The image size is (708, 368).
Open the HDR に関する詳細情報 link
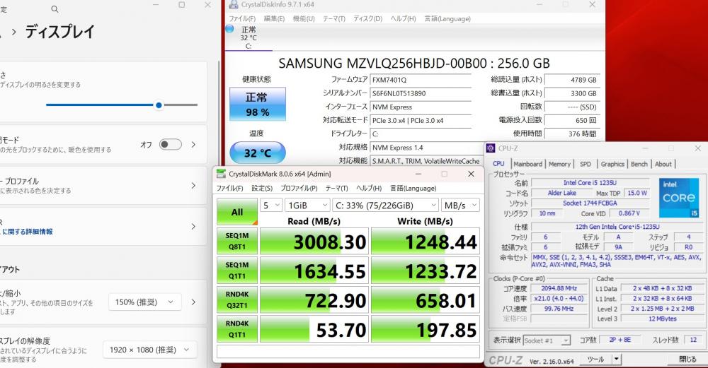[x=28, y=232]
